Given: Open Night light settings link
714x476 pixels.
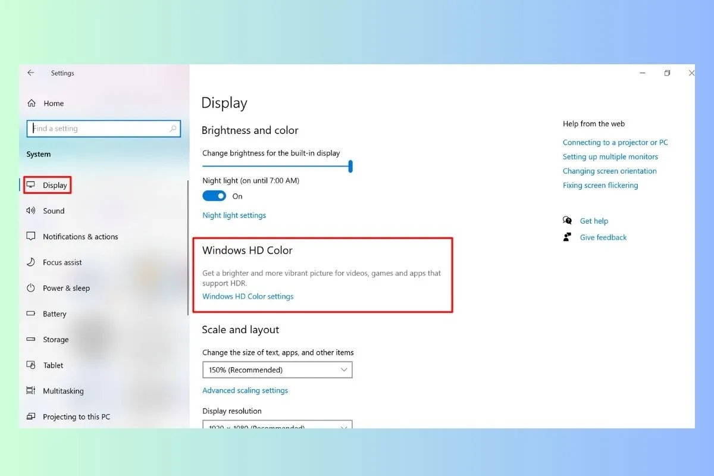Looking at the screenshot, I should [x=234, y=215].
